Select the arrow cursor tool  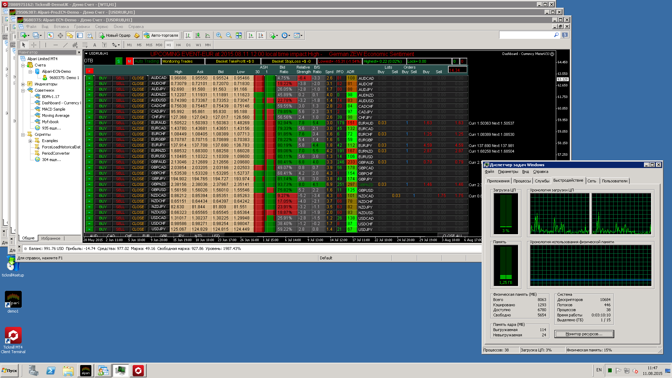click(x=23, y=45)
